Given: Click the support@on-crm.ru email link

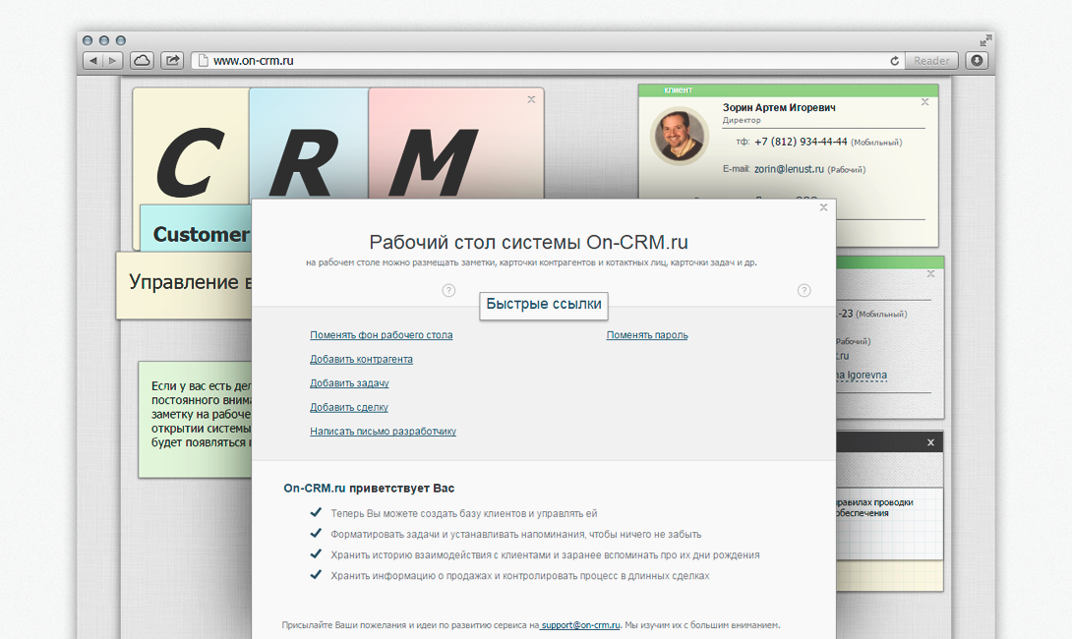Looking at the screenshot, I should click(580, 624).
